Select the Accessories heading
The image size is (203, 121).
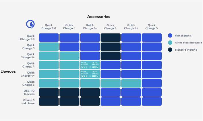(98, 17)
